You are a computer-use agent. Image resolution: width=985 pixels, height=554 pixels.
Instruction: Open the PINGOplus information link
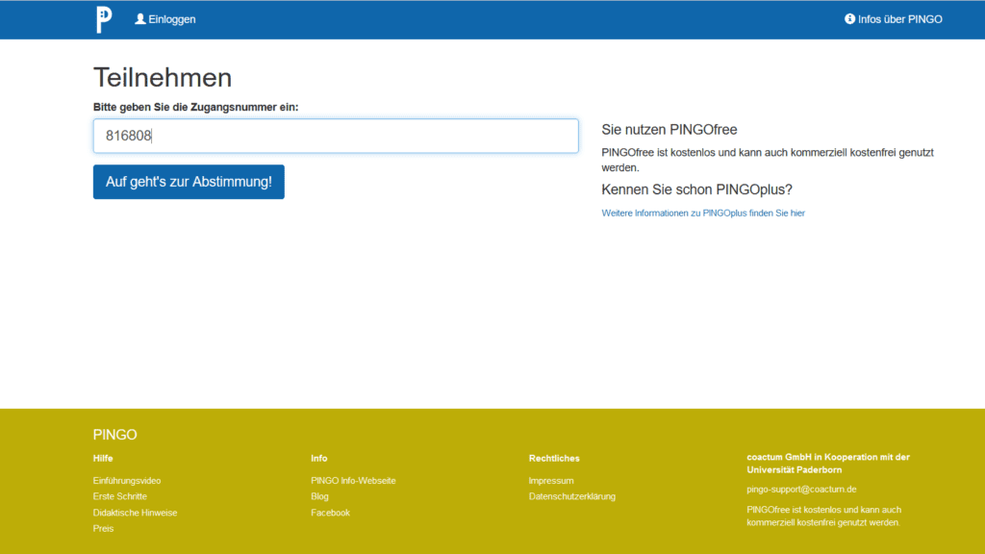click(703, 213)
